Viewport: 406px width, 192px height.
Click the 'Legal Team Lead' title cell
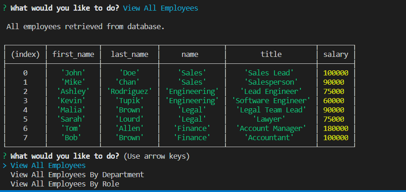[271, 110]
